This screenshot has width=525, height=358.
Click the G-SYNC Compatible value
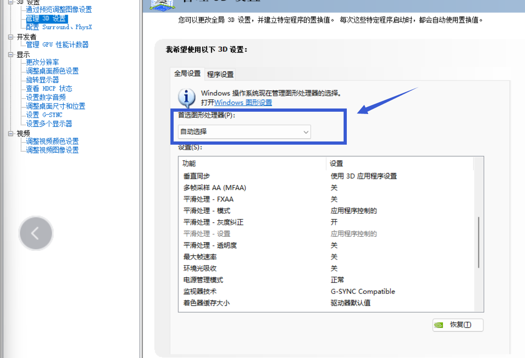[x=363, y=292]
